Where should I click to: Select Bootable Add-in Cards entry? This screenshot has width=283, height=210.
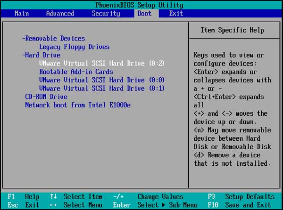point(76,72)
